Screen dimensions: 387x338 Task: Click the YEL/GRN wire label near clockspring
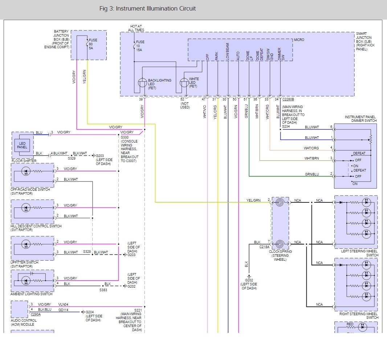tap(253, 200)
